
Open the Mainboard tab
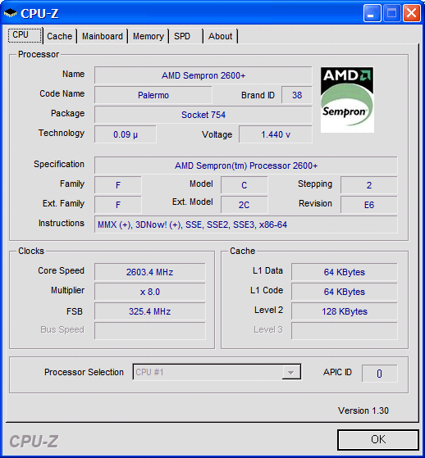102,36
